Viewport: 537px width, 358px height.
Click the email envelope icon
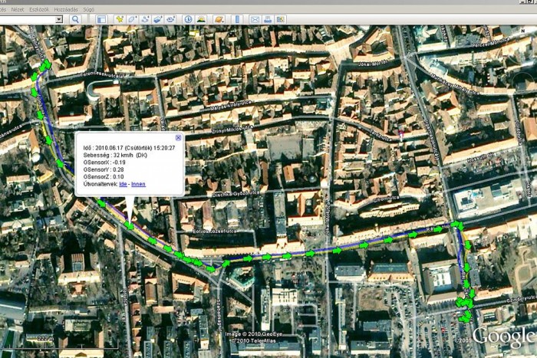[254, 18]
